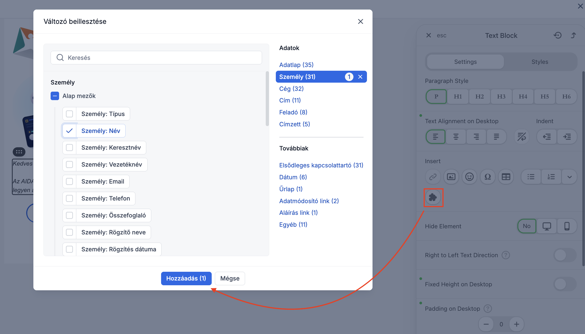585x334 pixels.
Task: Close the Változó beillesztése dialog
Action: point(361,21)
